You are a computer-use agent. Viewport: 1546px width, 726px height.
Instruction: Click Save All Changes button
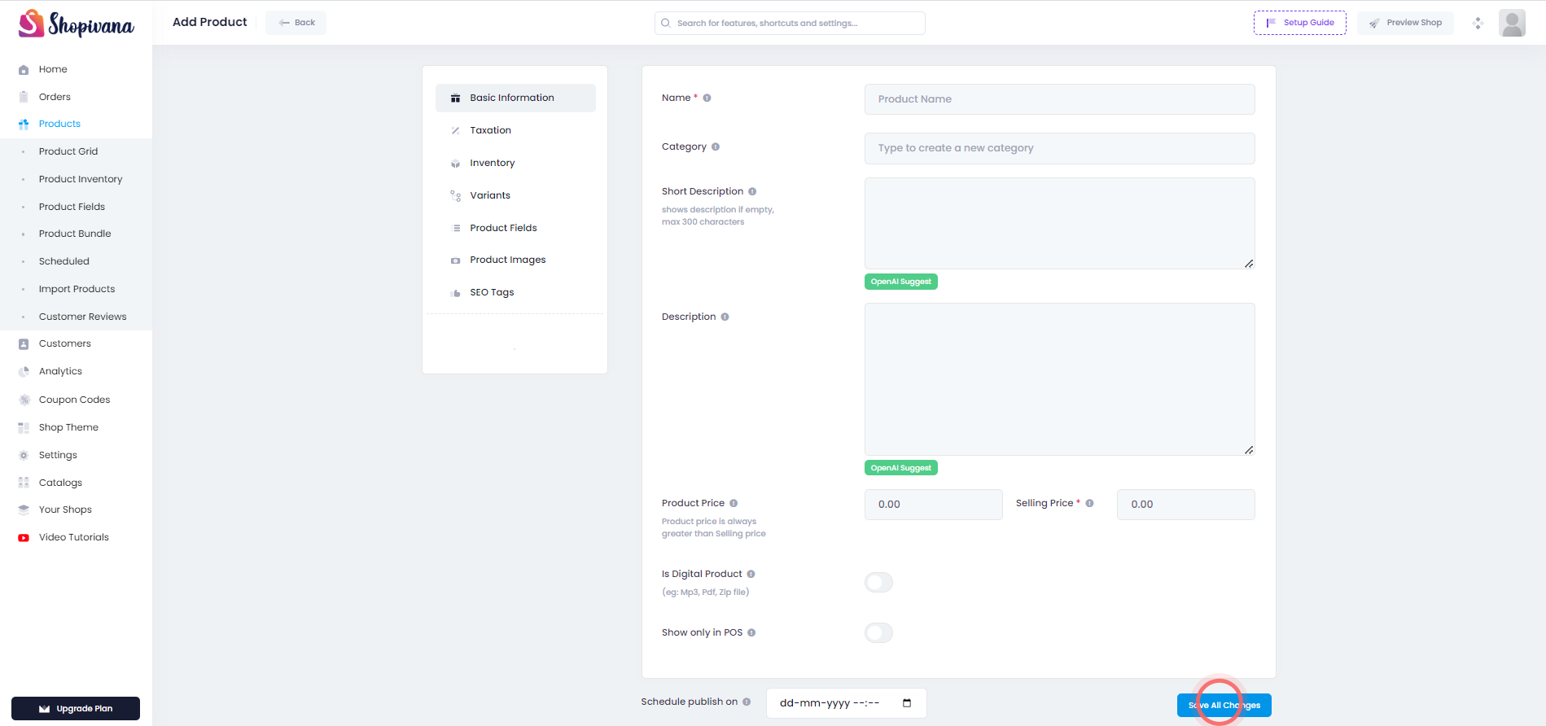point(1224,706)
